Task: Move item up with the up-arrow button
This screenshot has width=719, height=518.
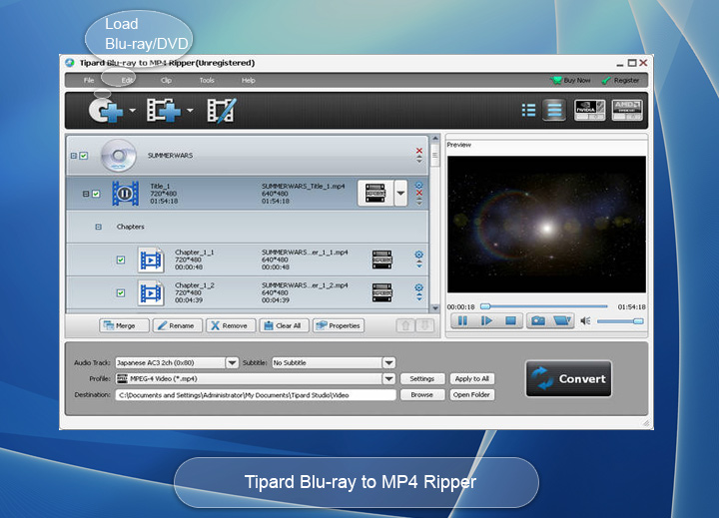Action: click(x=405, y=325)
